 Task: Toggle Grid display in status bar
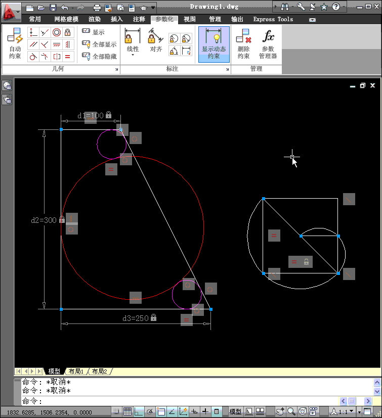[x=128, y=411]
